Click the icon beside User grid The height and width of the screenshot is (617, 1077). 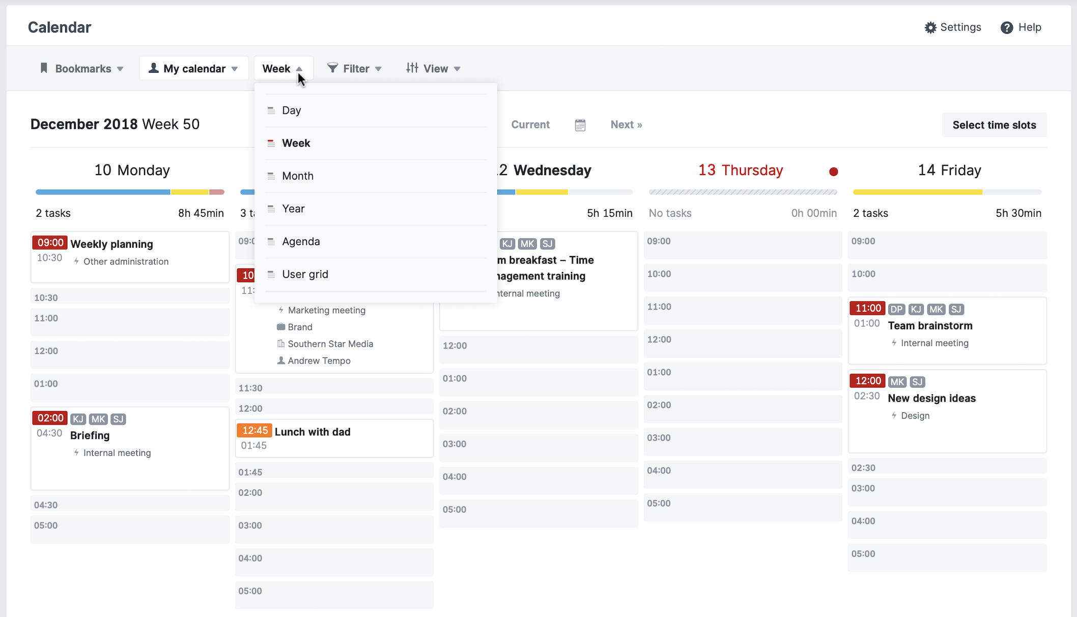pos(271,274)
